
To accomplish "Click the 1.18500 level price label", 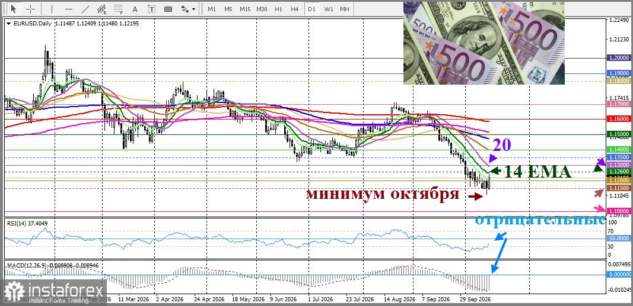I will click(619, 81).
